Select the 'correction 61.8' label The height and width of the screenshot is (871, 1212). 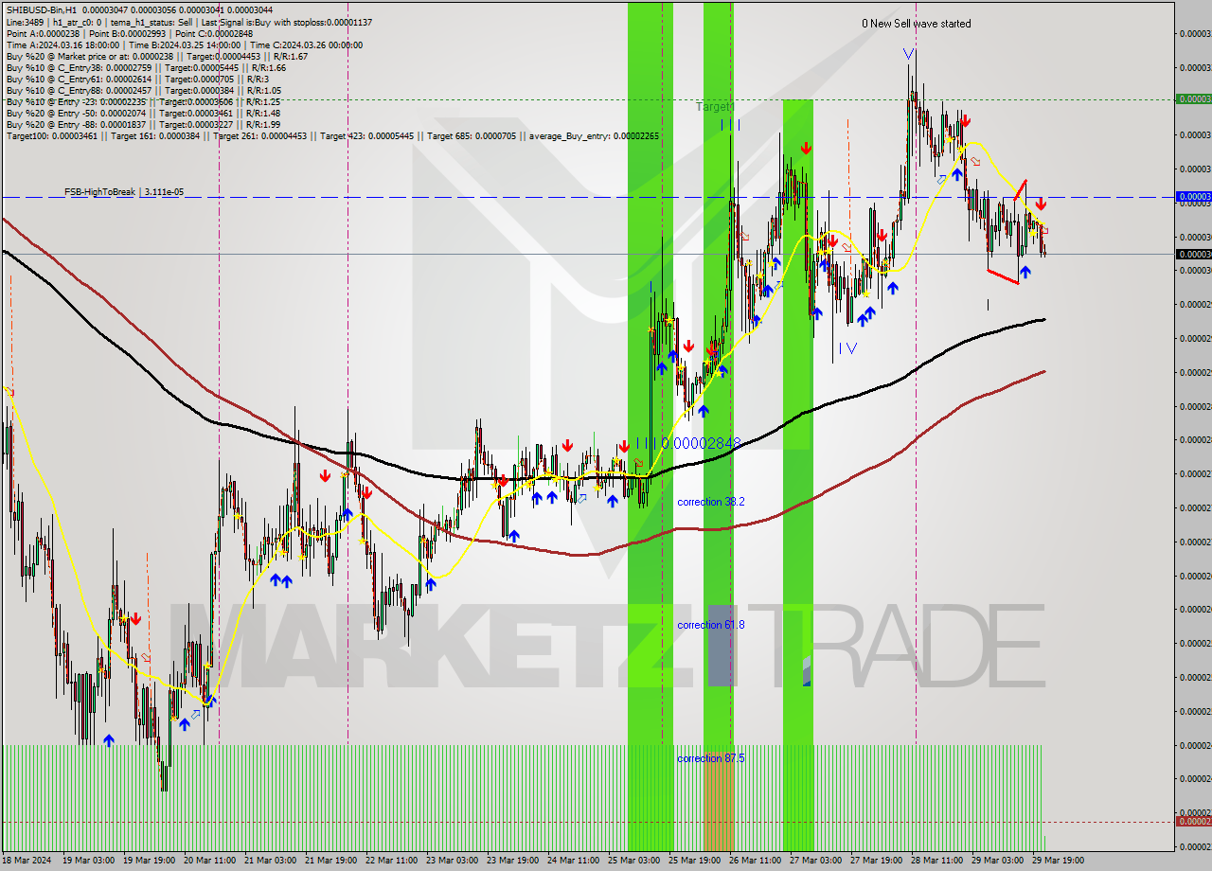[711, 625]
